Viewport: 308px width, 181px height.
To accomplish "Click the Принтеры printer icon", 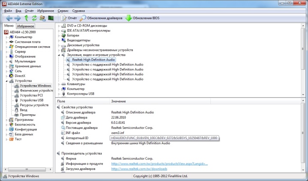I will pyautogui.click(x=16, y=115).
